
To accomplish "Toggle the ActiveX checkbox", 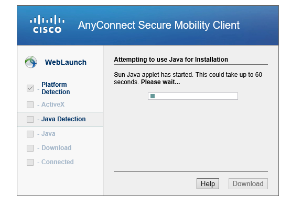I will [x=30, y=105].
